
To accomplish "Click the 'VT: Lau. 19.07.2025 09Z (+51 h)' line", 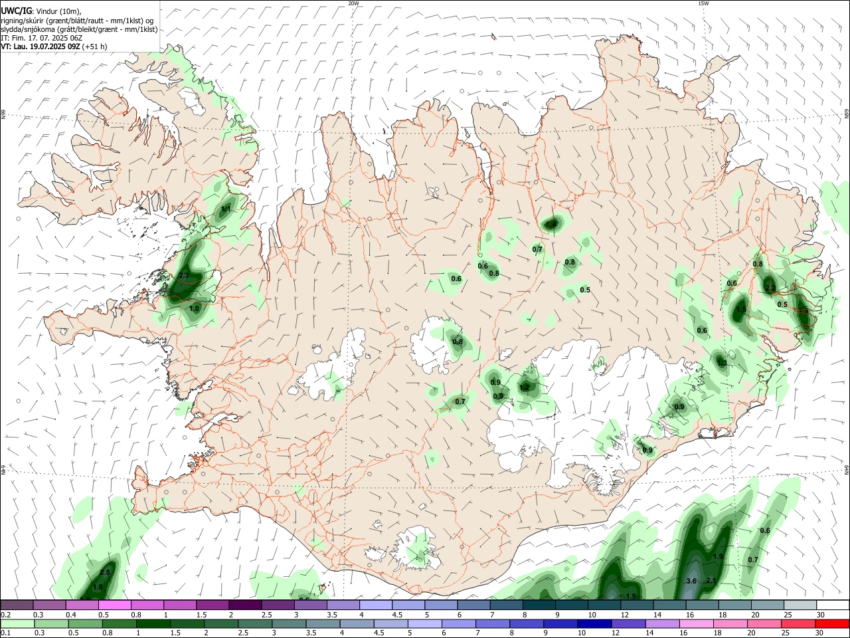I will 54,47.
